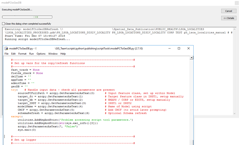
Task: Cancel the modelFCtoGeoDB execution
Action: pos(229,11)
